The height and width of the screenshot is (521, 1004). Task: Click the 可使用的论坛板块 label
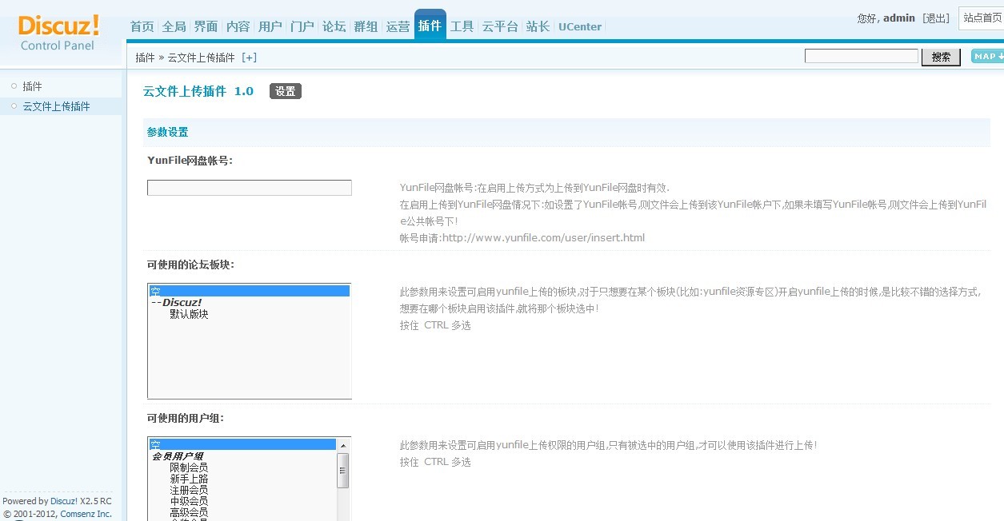191,264
